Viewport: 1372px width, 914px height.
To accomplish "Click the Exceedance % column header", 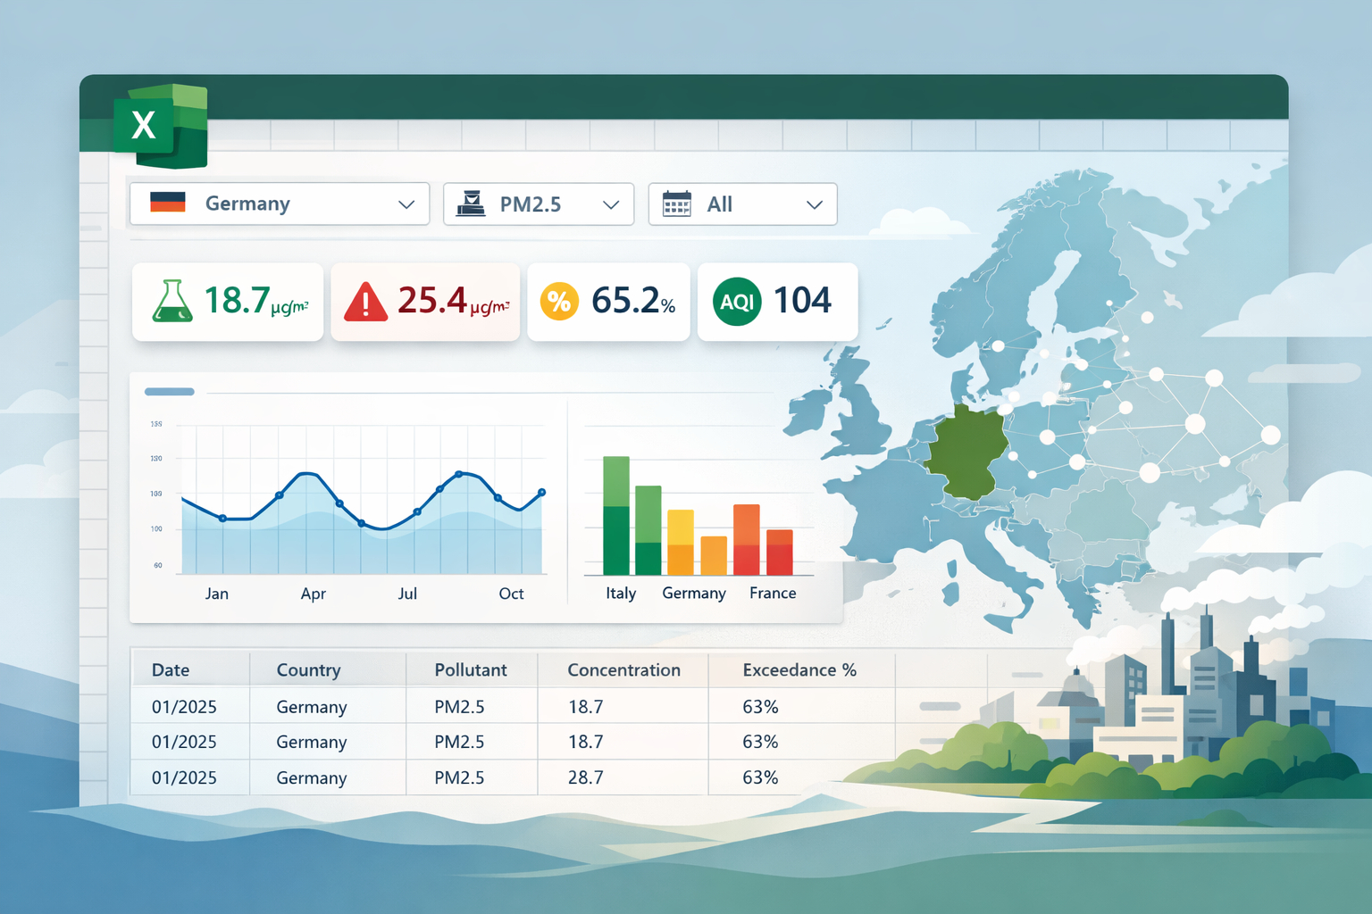I will pos(799,669).
